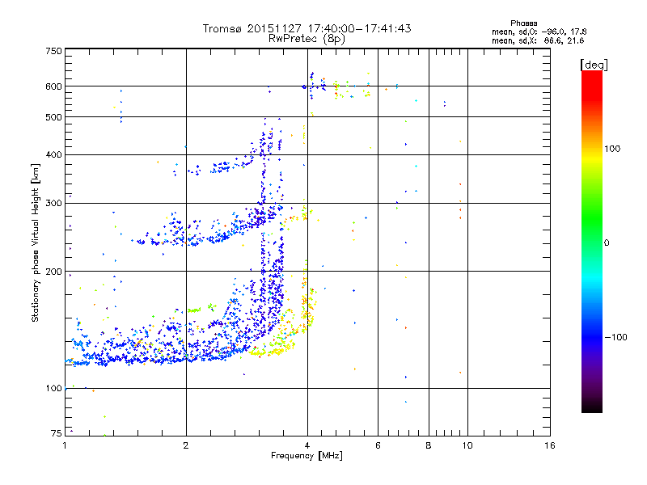
Task: Click the x-axis tick label '1'
Action: pos(65,445)
